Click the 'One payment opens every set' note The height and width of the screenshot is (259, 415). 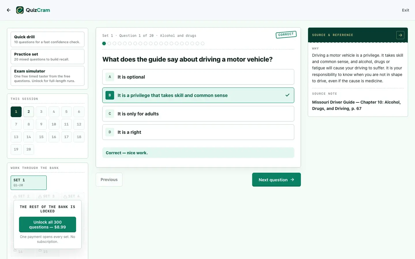pos(48,239)
